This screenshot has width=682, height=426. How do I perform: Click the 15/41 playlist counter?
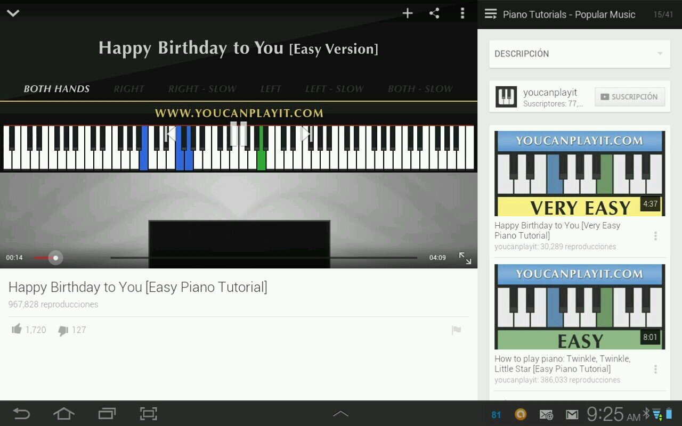663,14
